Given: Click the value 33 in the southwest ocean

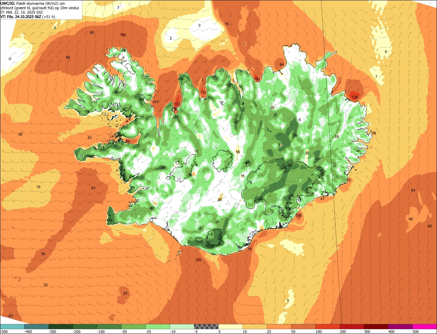Looking at the screenshot, I should pyautogui.click(x=45, y=285).
